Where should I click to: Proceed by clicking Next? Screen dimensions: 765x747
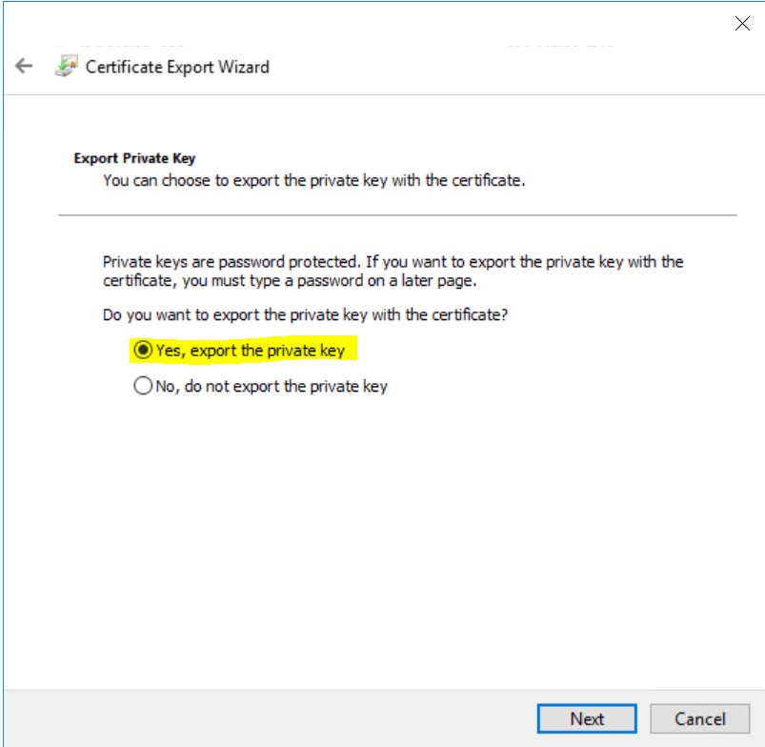click(587, 718)
